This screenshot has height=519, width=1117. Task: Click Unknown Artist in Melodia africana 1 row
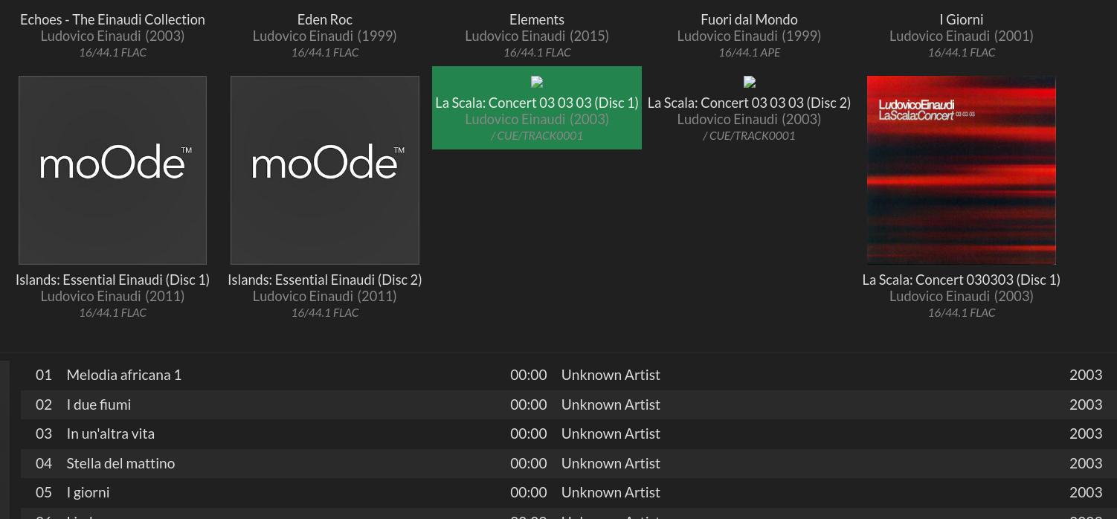611,375
